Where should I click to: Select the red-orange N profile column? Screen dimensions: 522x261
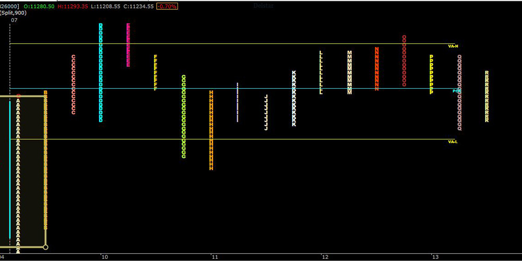(x=377, y=69)
